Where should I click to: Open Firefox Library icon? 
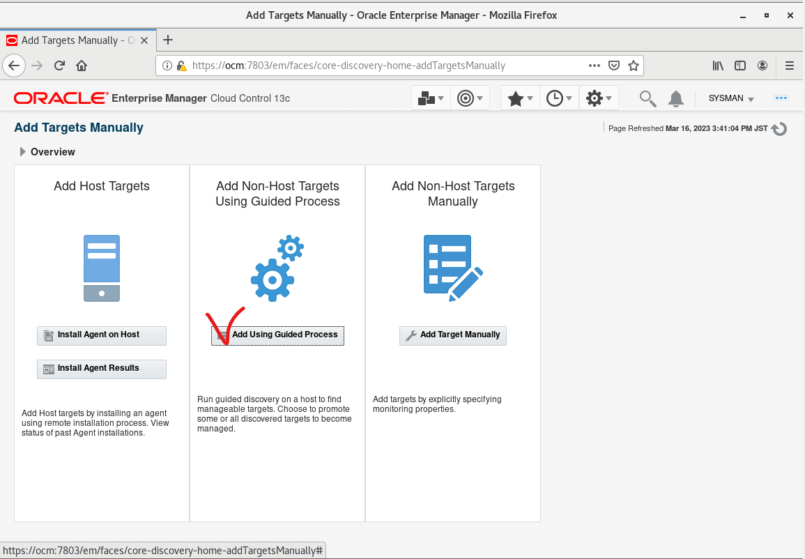click(x=718, y=66)
